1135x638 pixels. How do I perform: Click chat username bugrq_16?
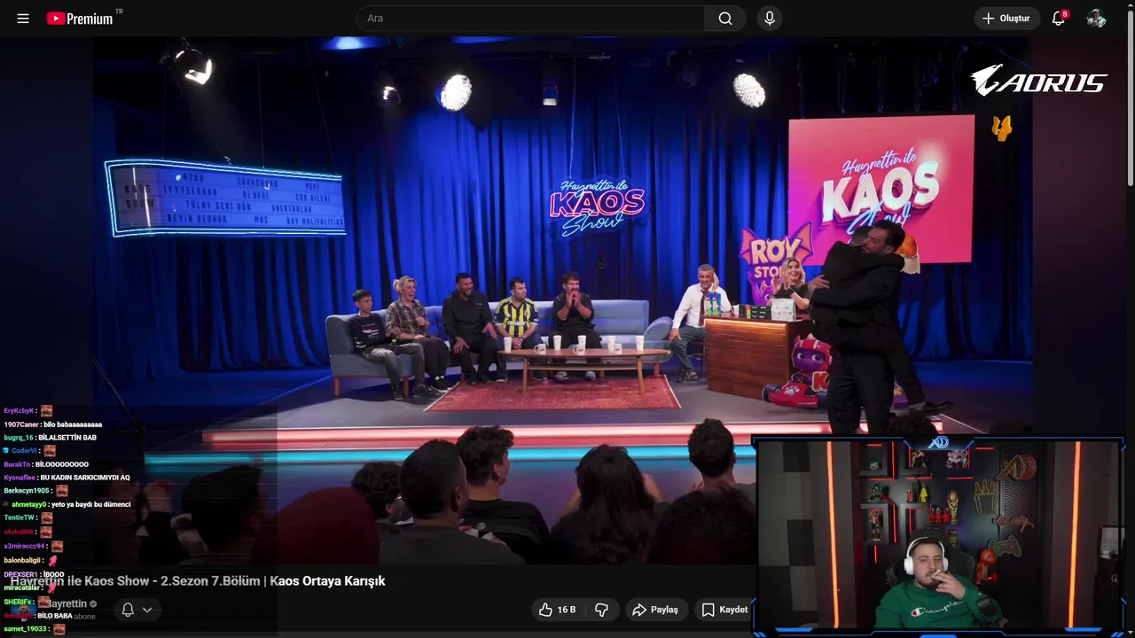[x=19, y=438]
